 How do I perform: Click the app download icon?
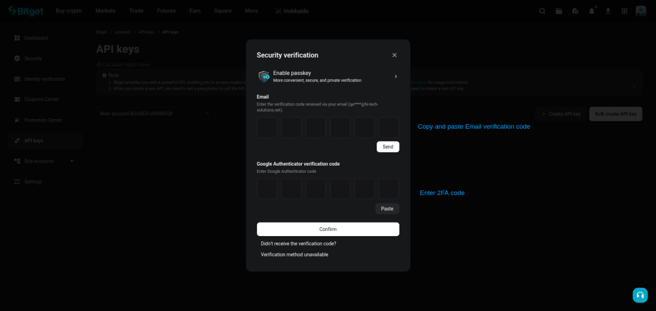tap(607, 11)
